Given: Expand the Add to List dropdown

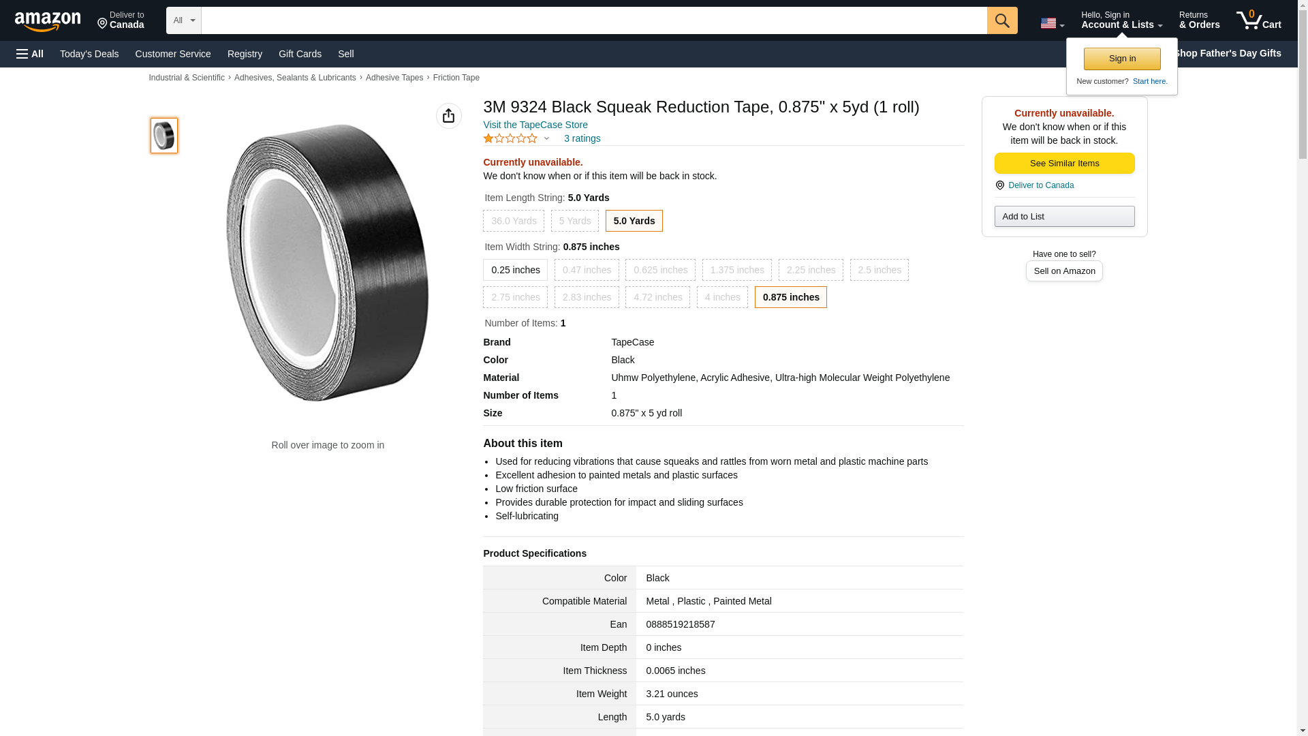Looking at the screenshot, I should [1064, 217].
